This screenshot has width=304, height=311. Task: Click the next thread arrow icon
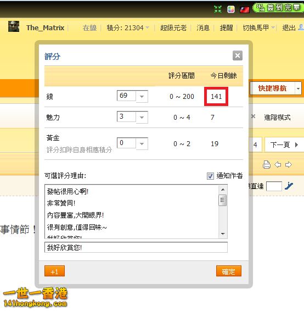click(x=288, y=165)
